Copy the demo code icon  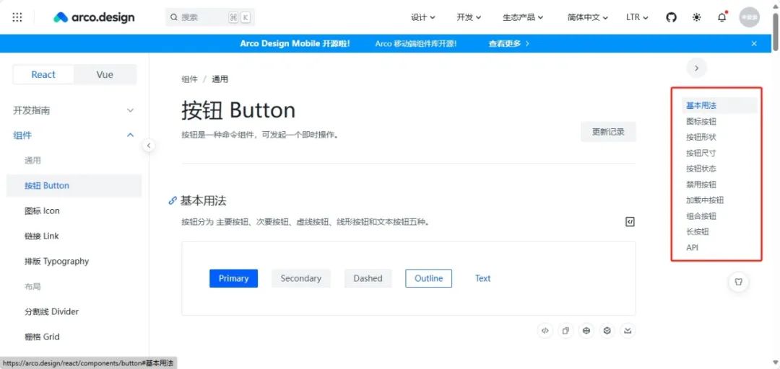coord(565,330)
